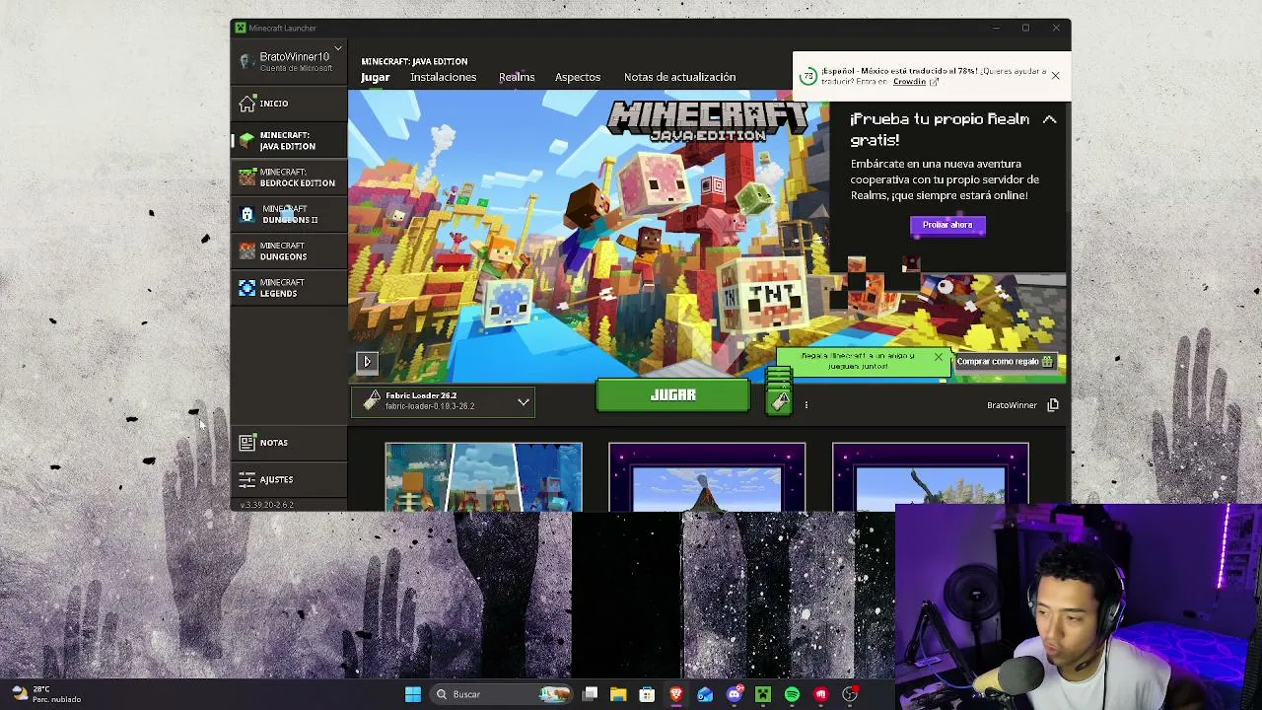Click Comprar como regalo button
This screenshot has width=1262, height=710.
[x=1005, y=362]
